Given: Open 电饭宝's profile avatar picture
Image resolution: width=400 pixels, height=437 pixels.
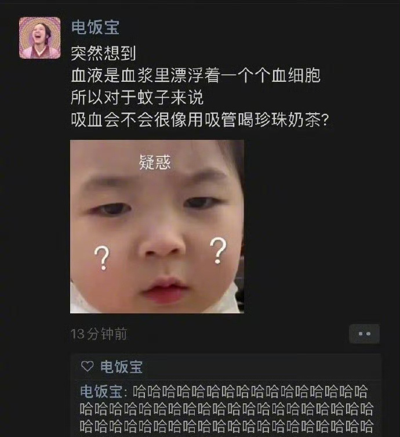Looking at the screenshot, I should (x=40, y=38).
